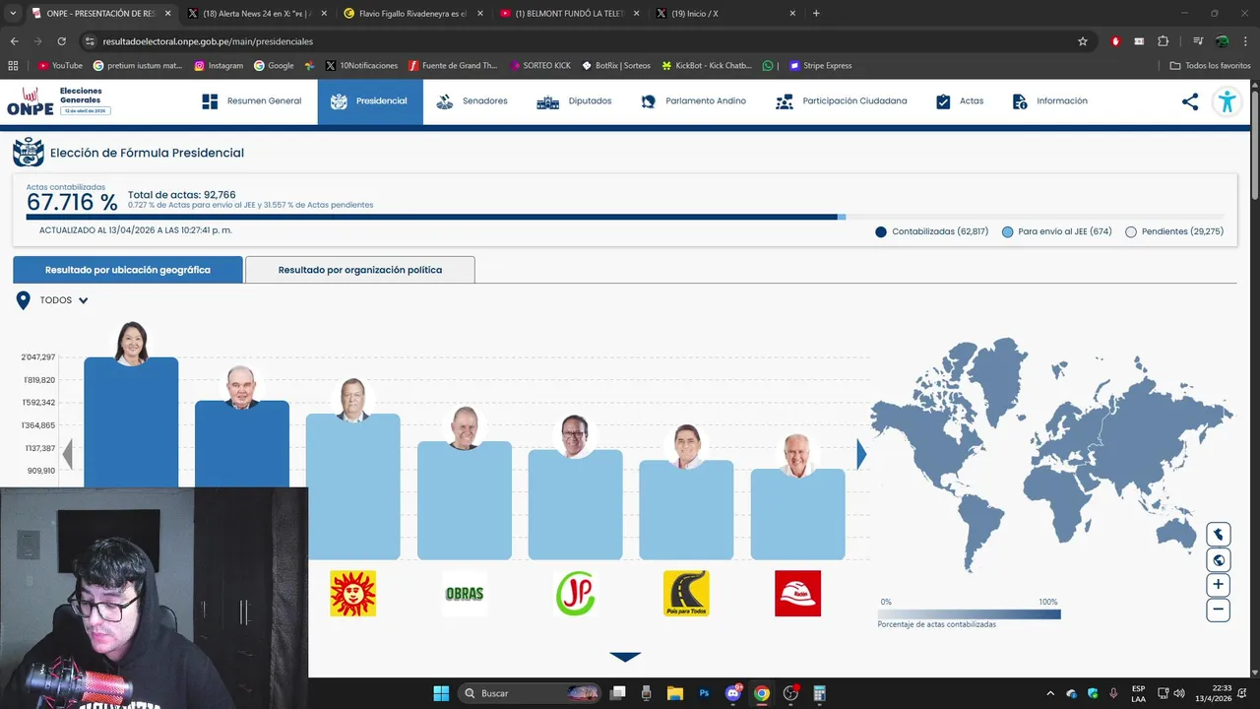
Task: Open the Información section
Action: point(1049,101)
